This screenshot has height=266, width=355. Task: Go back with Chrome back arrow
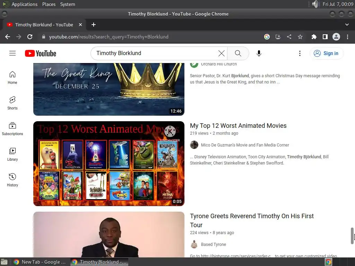point(8,37)
